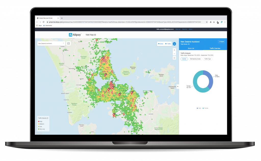Toggle the Female series in chart legend

[205, 108]
